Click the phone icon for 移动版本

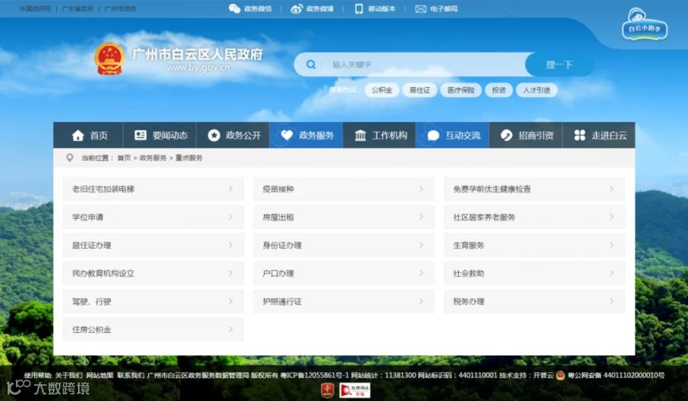point(359,8)
